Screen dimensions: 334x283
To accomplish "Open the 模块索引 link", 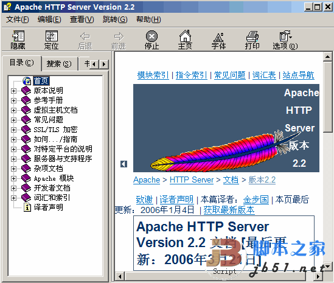I will coord(153,75).
